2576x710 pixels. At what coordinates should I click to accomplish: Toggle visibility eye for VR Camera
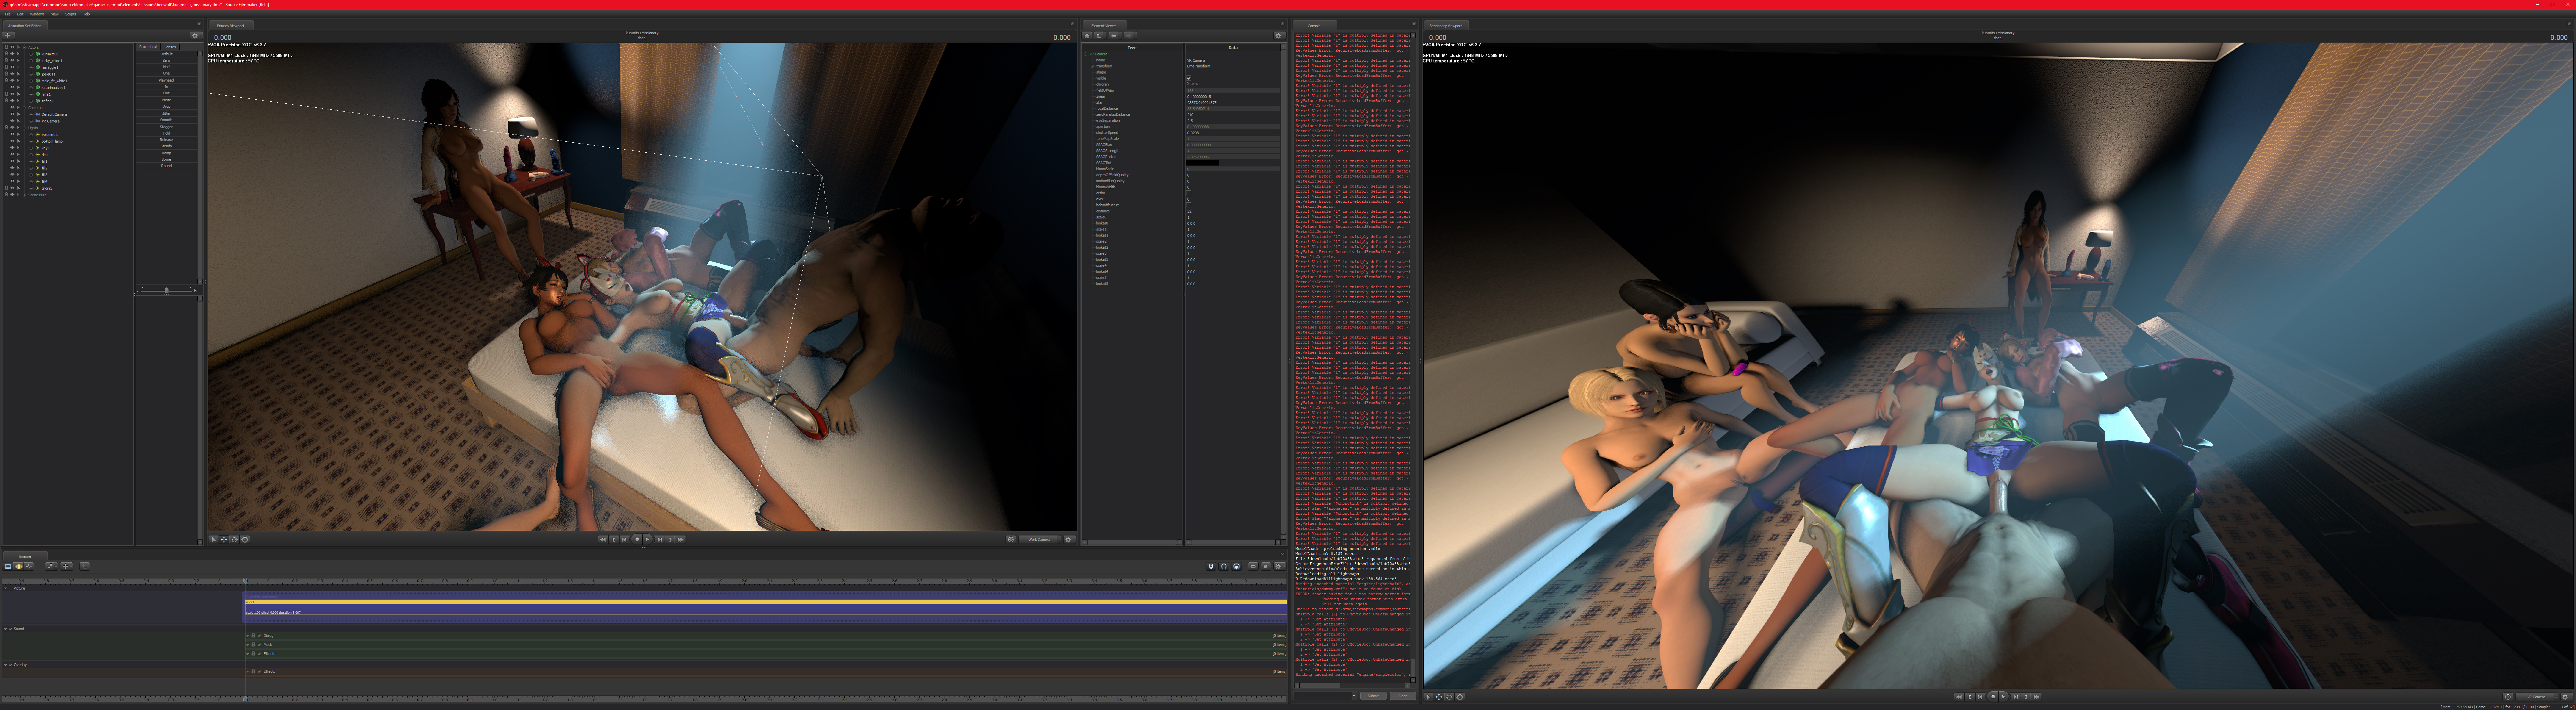(12, 121)
